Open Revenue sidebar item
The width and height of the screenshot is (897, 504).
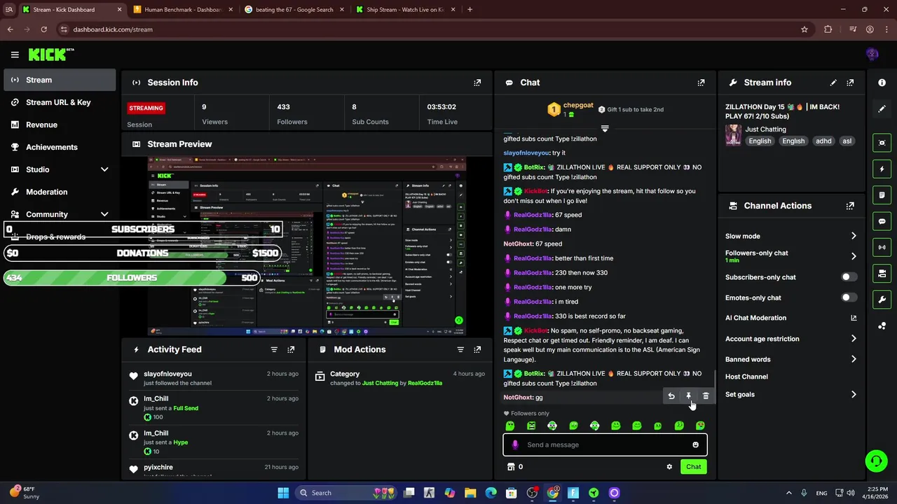(x=60, y=125)
